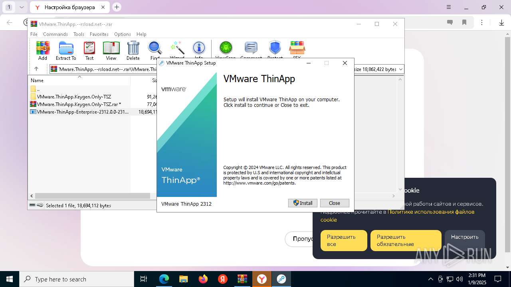The width and height of the screenshot is (511, 287).
Task: Open WinRAR taskbar icon
Action: [x=242, y=279]
